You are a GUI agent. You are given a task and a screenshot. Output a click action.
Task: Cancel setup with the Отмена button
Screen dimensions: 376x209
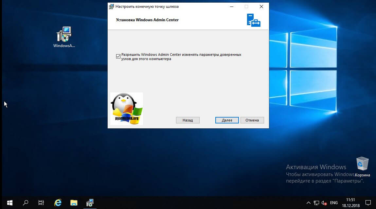coord(252,120)
